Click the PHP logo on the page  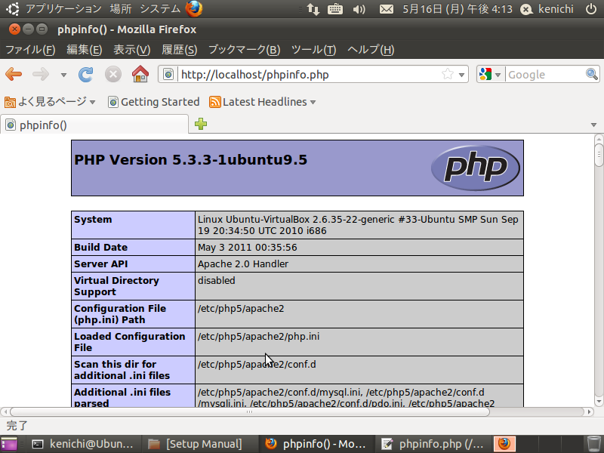click(476, 168)
